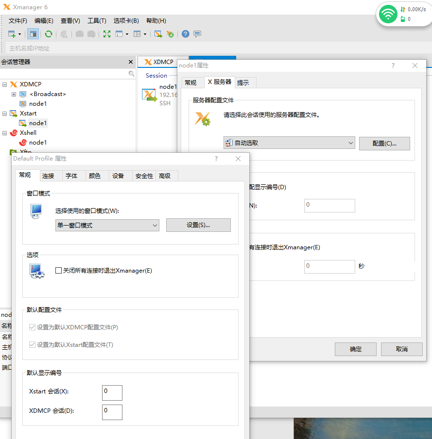
Task: Toggle 关闭所有连接时退出Xmanager checkbox
Action: [x=59, y=271]
